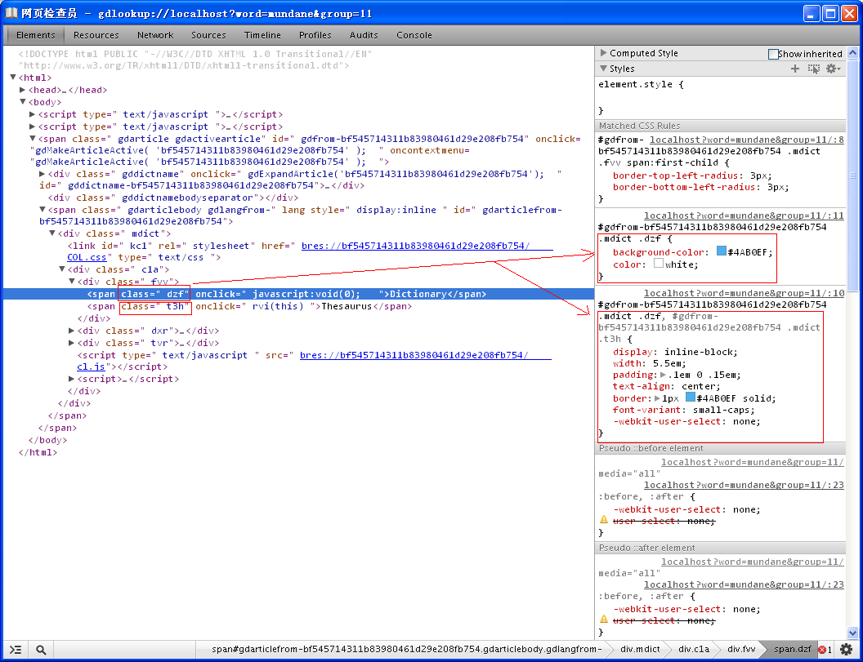Click the element.style rule block

pyautogui.click(x=720, y=97)
